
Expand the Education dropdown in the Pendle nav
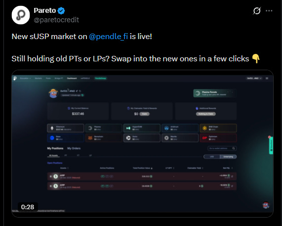tap(25, 78)
